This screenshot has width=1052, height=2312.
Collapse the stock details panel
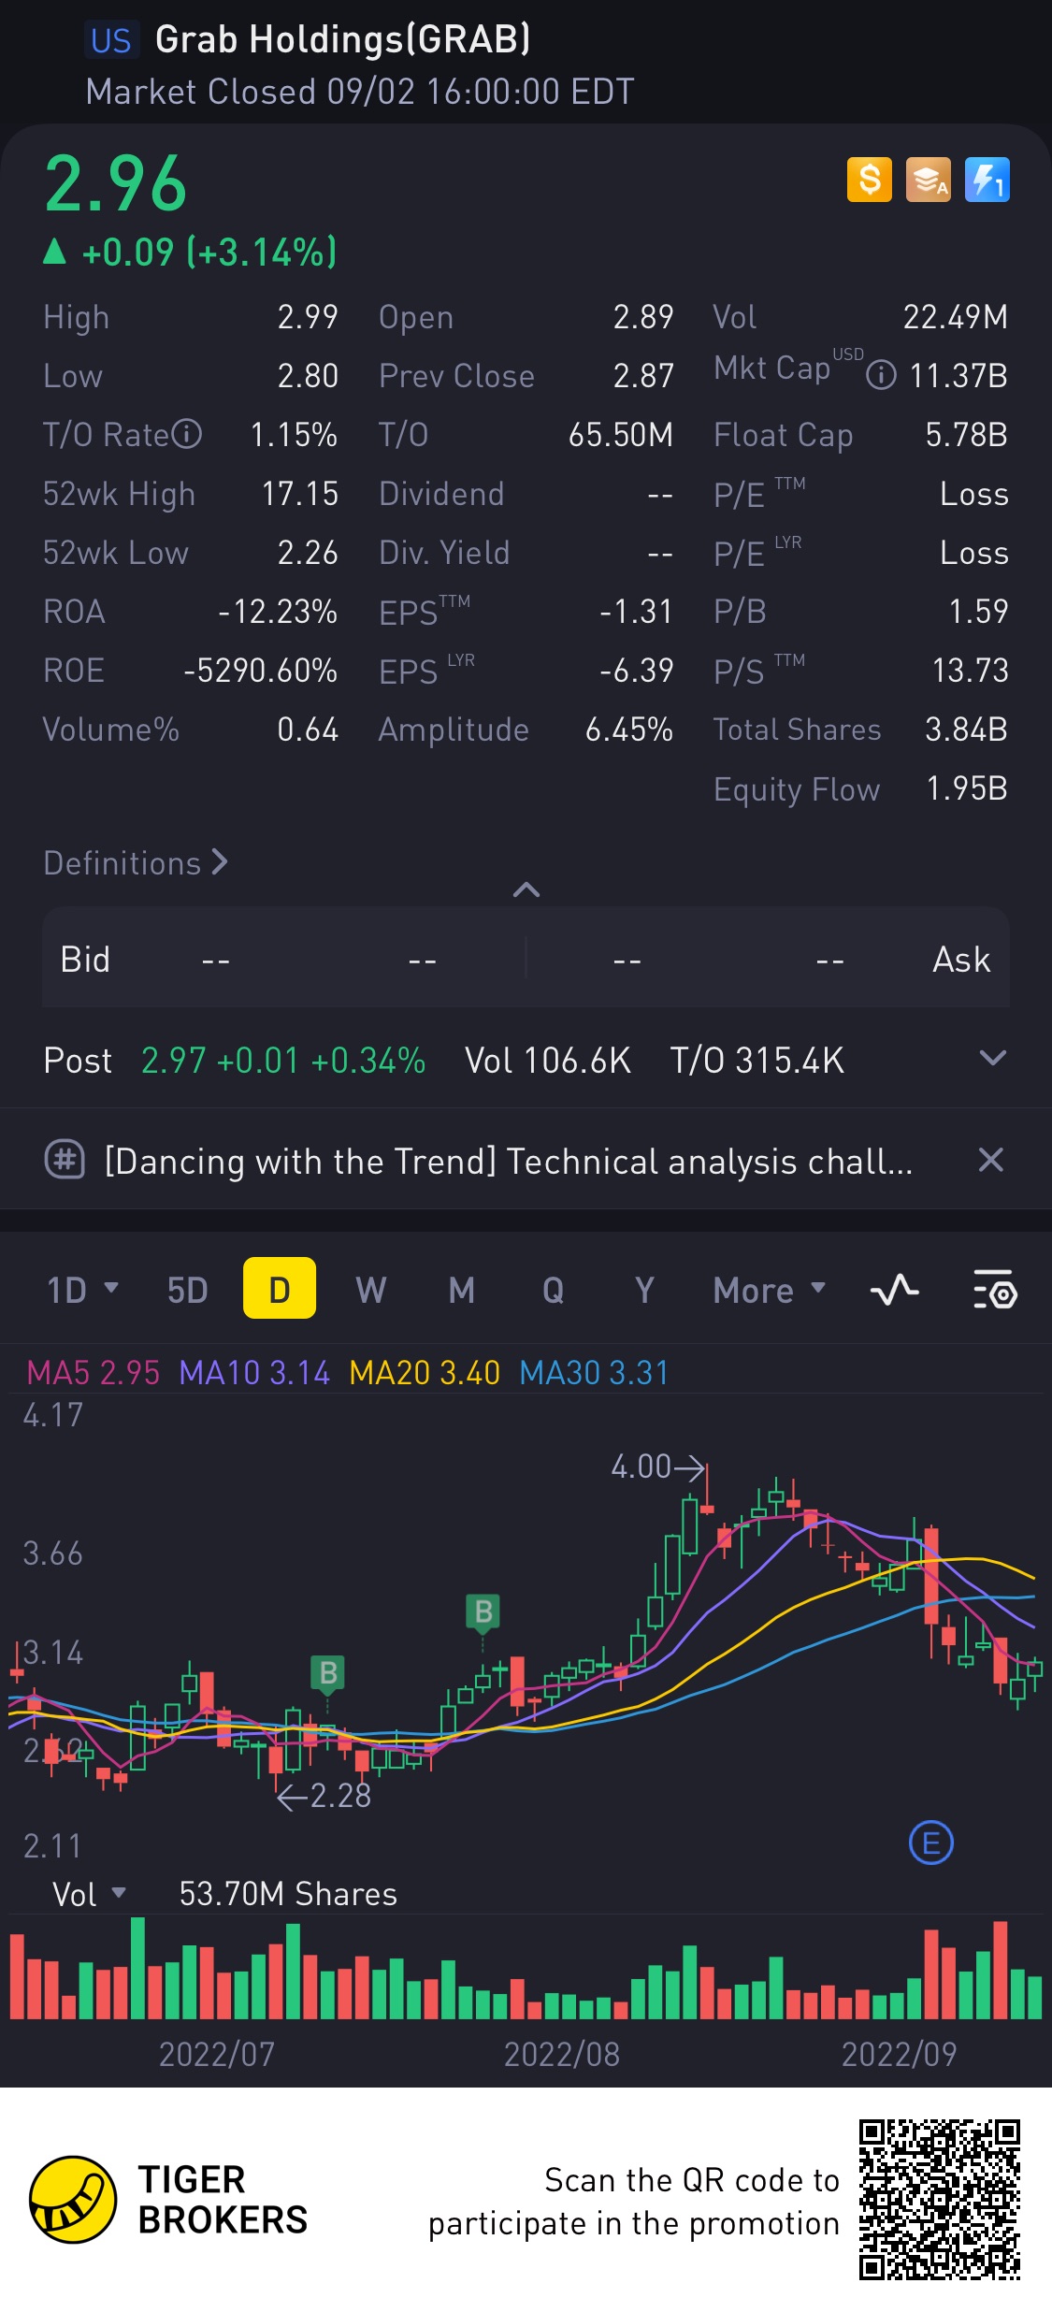(526, 889)
